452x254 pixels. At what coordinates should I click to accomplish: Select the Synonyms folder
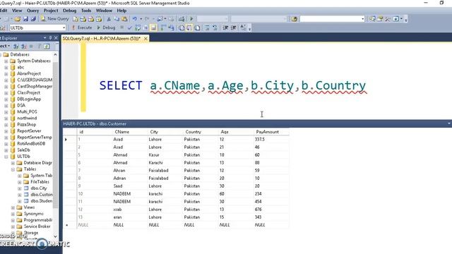click(x=33, y=214)
